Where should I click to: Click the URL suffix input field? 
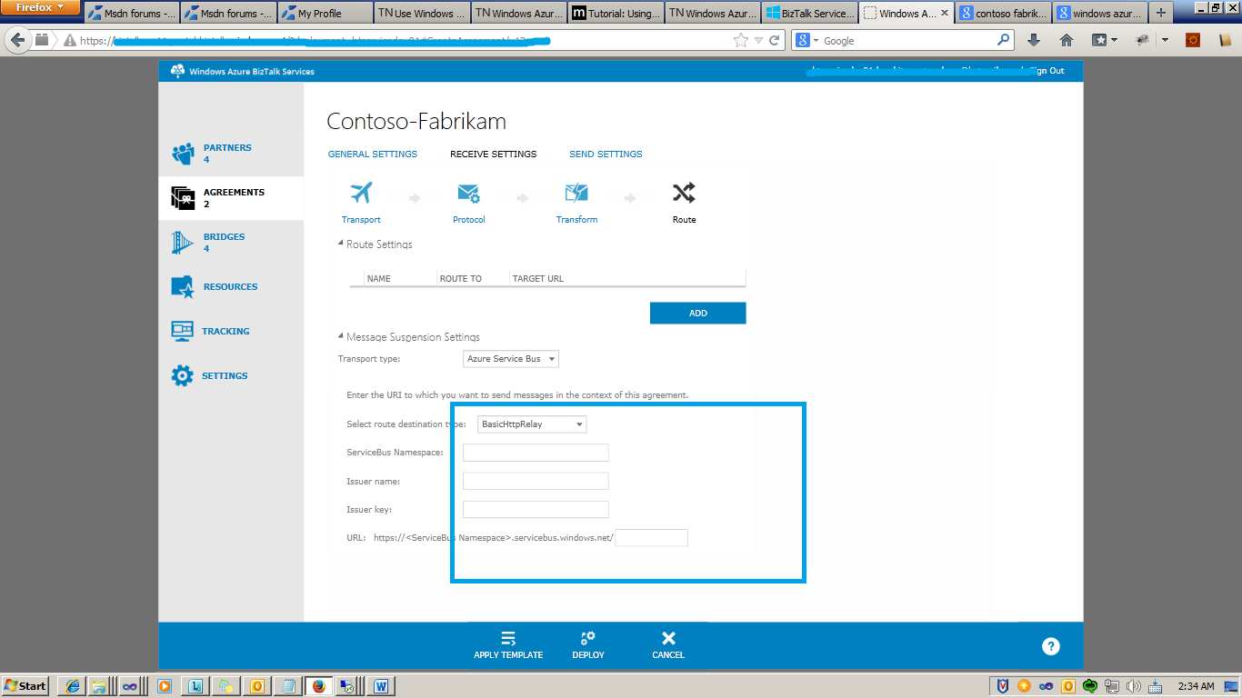point(651,537)
